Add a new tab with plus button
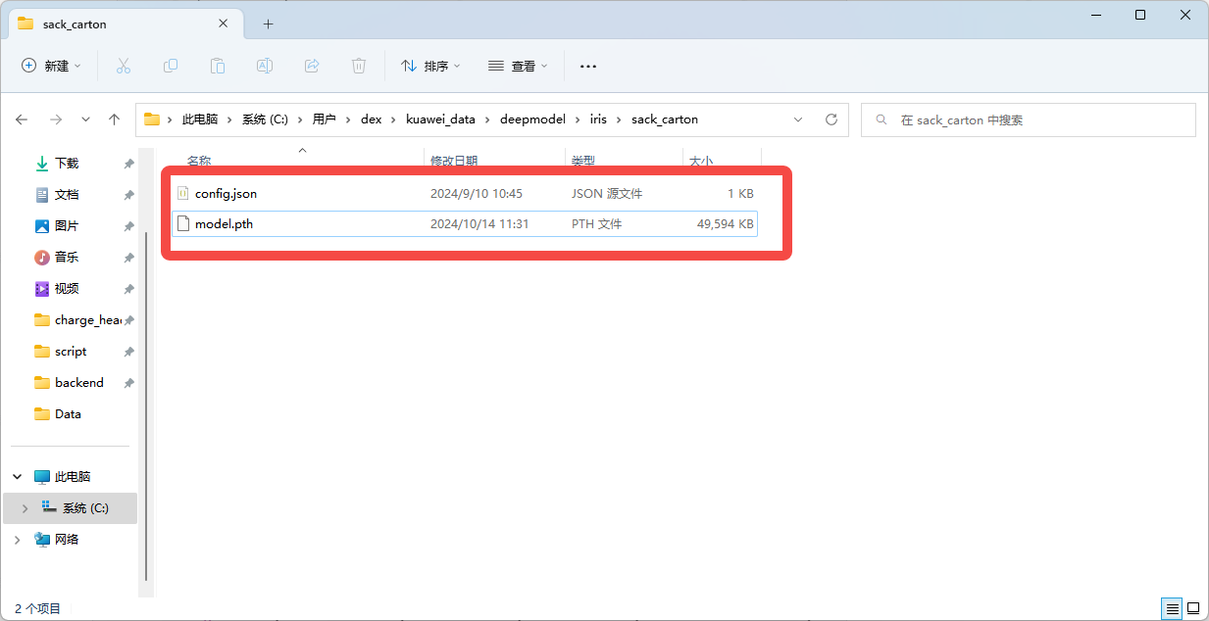The height and width of the screenshot is (621, 1209). pos(268,24)
